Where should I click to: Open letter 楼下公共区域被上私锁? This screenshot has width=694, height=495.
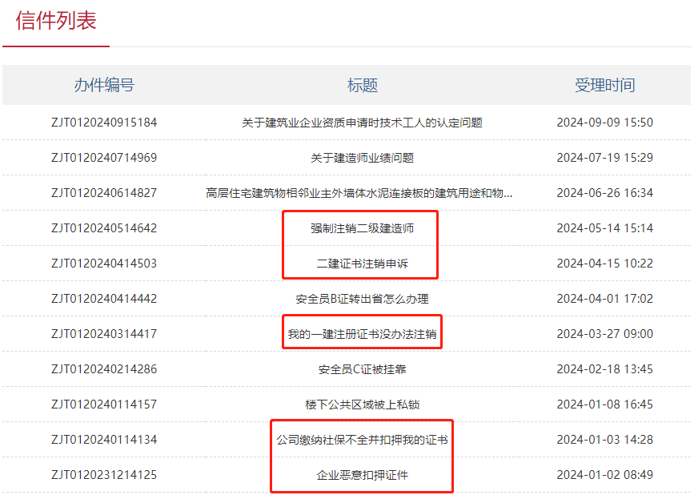tap(362, 404)
